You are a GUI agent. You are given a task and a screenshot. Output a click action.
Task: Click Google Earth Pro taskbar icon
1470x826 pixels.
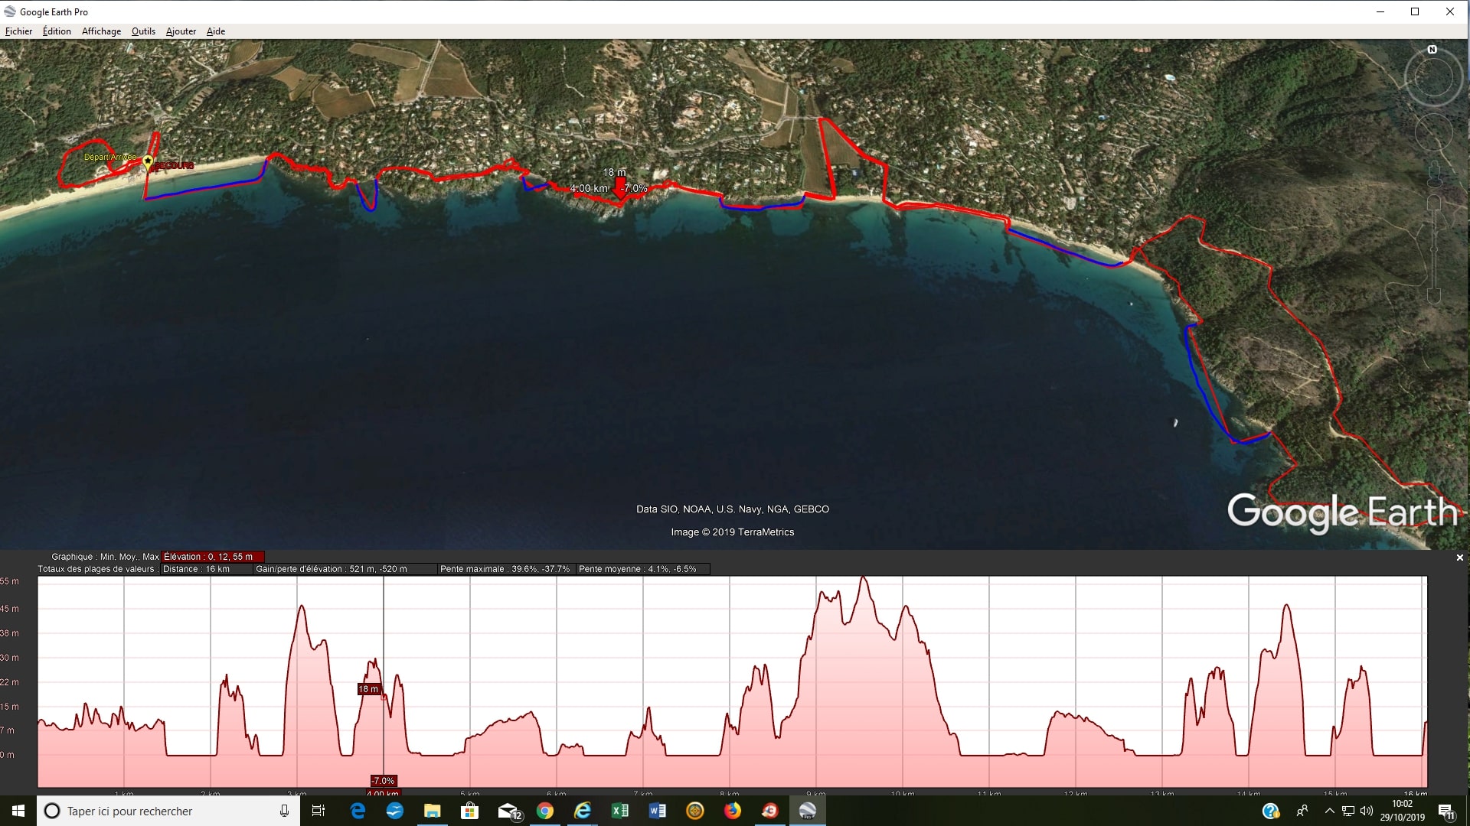[x=807, y=811]
